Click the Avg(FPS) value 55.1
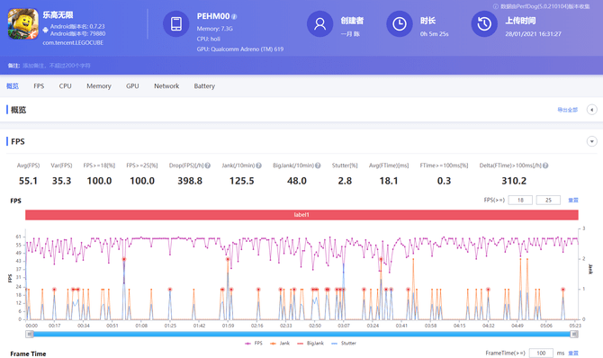The width and height of the screenshot is (603, 358). 28,181
